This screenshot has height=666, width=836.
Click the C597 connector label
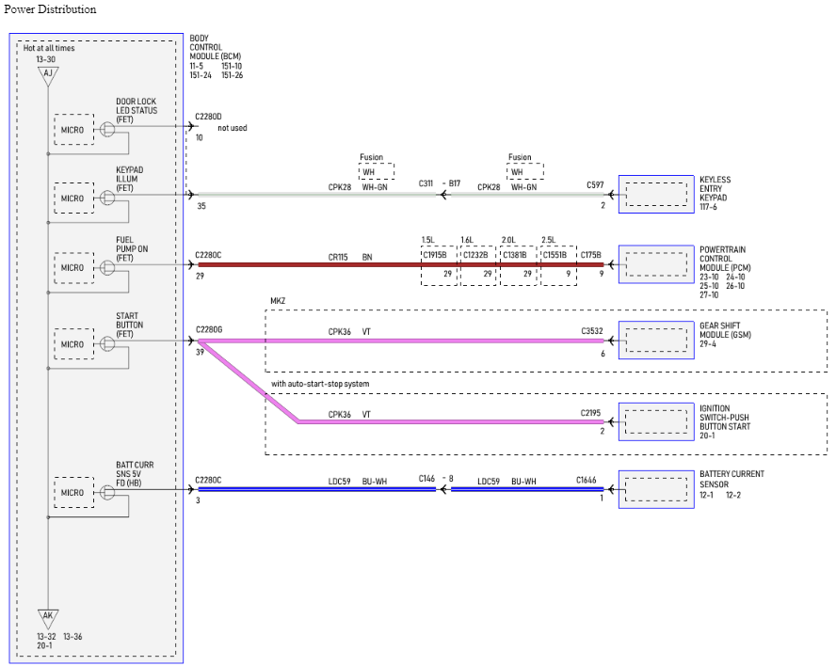click(x=595, y=185)
